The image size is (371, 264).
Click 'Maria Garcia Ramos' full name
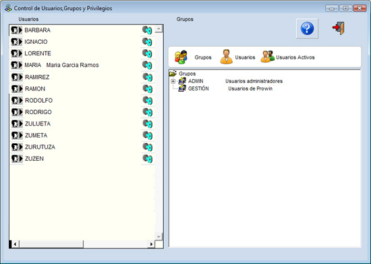(72, 65)
